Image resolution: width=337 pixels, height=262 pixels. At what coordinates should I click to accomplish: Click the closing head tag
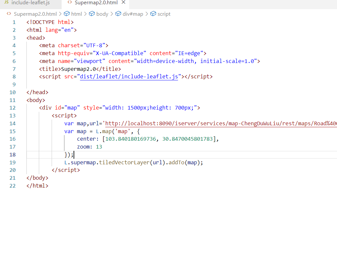pos(37,92)
